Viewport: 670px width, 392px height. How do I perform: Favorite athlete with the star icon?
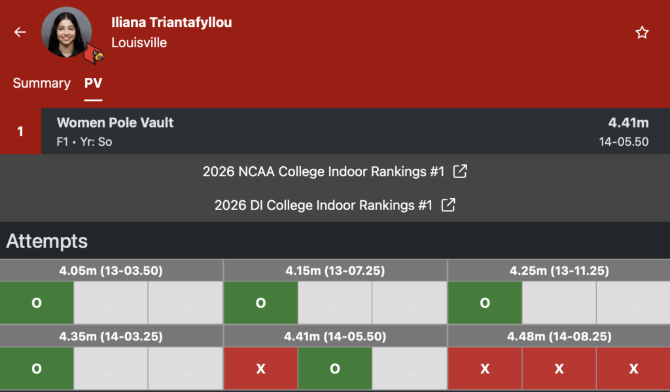pyautogui.click(x=642, y=32)
